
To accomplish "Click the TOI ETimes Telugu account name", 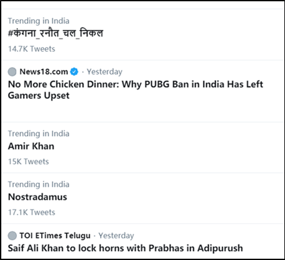I will (x=55, y=236).
